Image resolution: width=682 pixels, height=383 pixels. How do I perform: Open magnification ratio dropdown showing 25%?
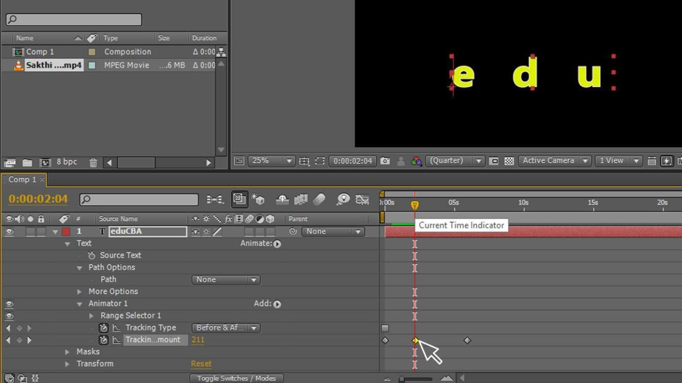(x=271, y=161)
